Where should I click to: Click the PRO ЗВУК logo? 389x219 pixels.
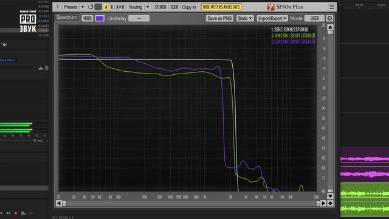pyautogui.click(x=28, y=22)
